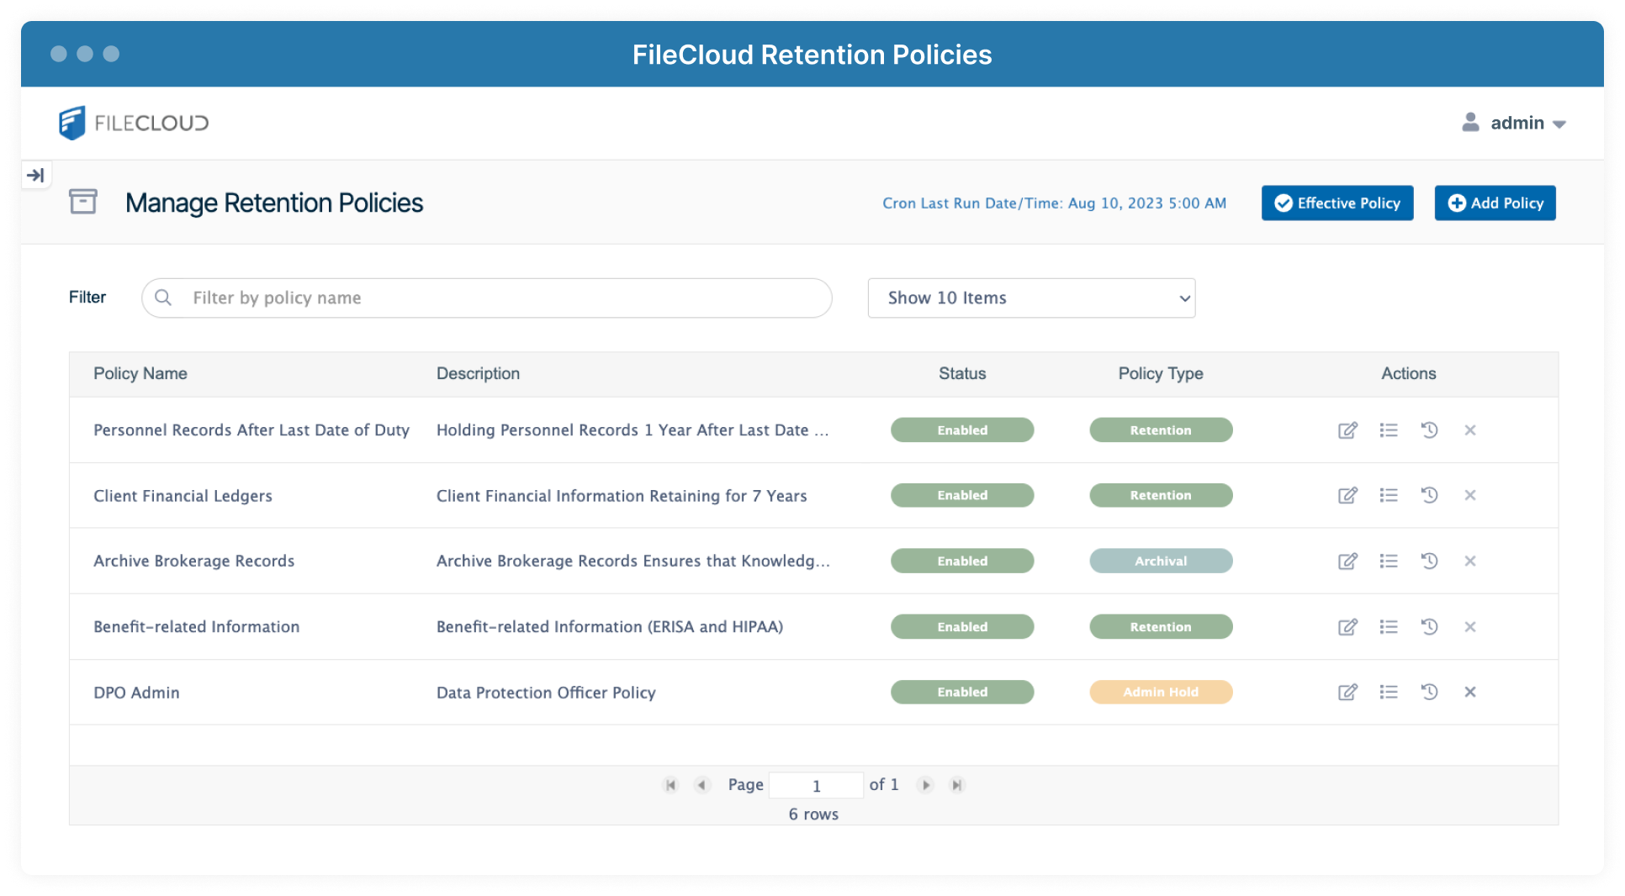The image size is (1625, 896).
Task: Toggle the Enabled status on DPO Admin
Action: pyautogui.click(x=961, y=692)
